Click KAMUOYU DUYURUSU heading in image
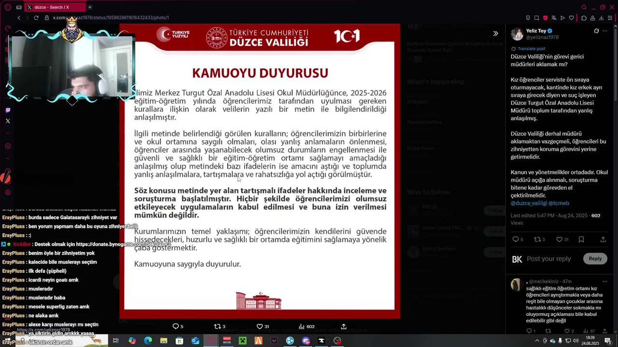This screenshot has height=347, width=618. 260,73
